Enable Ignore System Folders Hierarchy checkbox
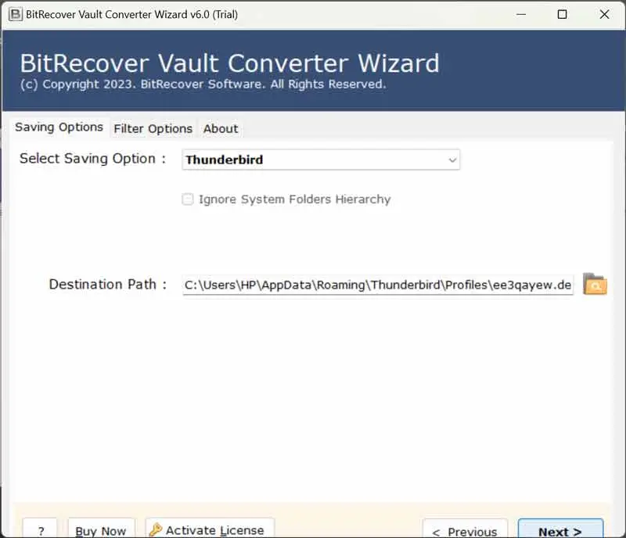 coord(188,199)
